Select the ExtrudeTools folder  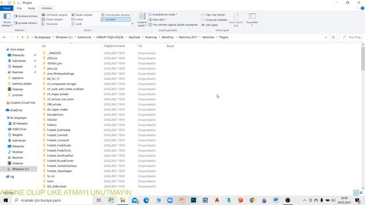tap(55, 115)
